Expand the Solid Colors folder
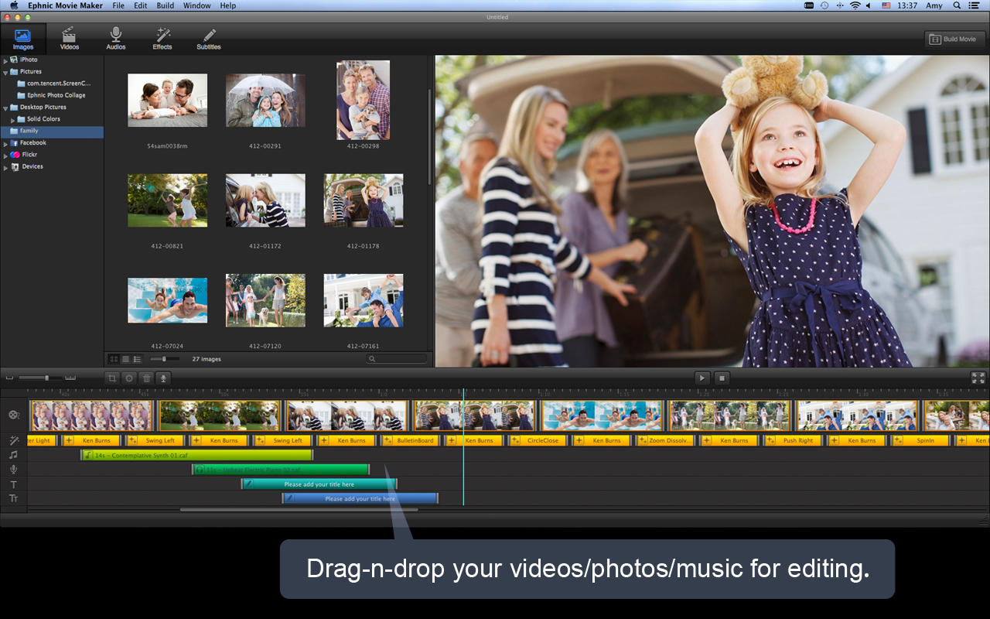 click(x=13, y=120)
